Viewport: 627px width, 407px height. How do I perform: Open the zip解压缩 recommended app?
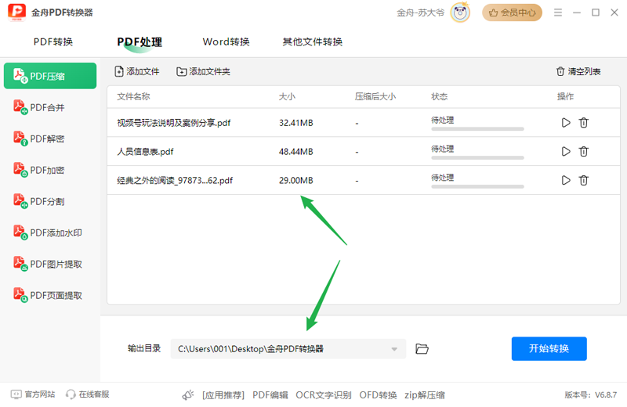425,395
